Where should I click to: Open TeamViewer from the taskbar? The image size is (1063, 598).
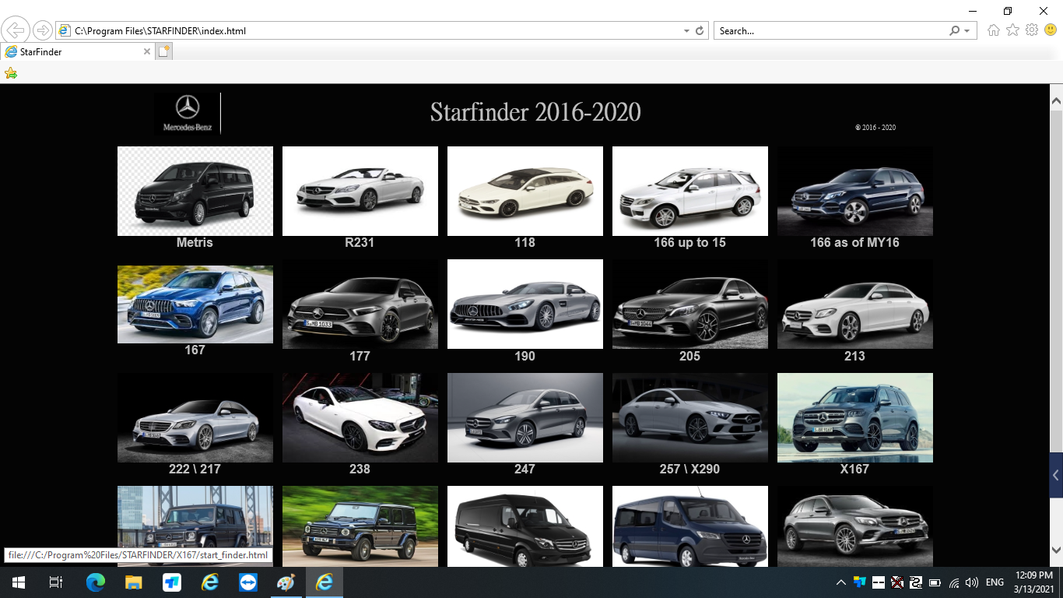click(x=247, y=582)
